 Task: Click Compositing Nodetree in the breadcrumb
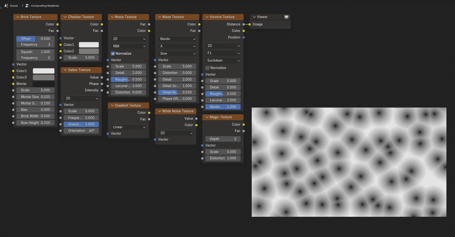pos(45,6)
